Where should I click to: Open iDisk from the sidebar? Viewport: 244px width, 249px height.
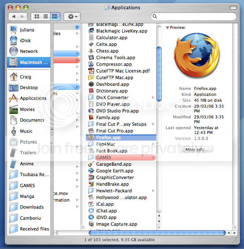point(29,40)
